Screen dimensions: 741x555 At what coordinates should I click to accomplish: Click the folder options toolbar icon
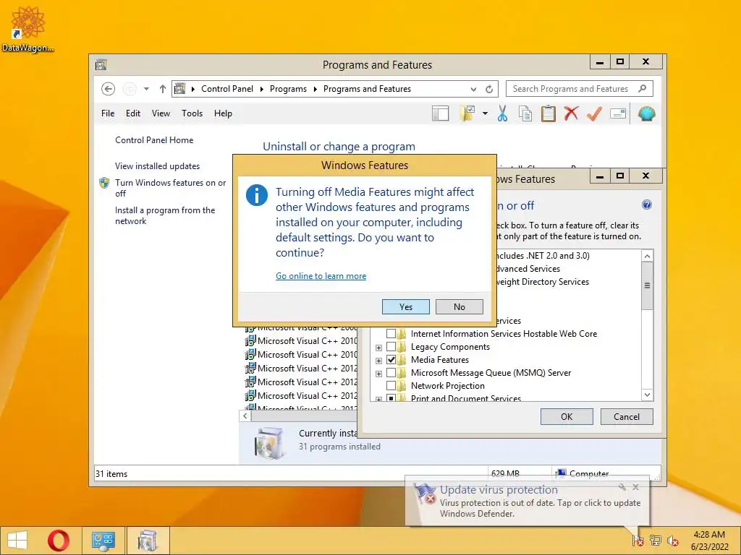pos(467,113)
